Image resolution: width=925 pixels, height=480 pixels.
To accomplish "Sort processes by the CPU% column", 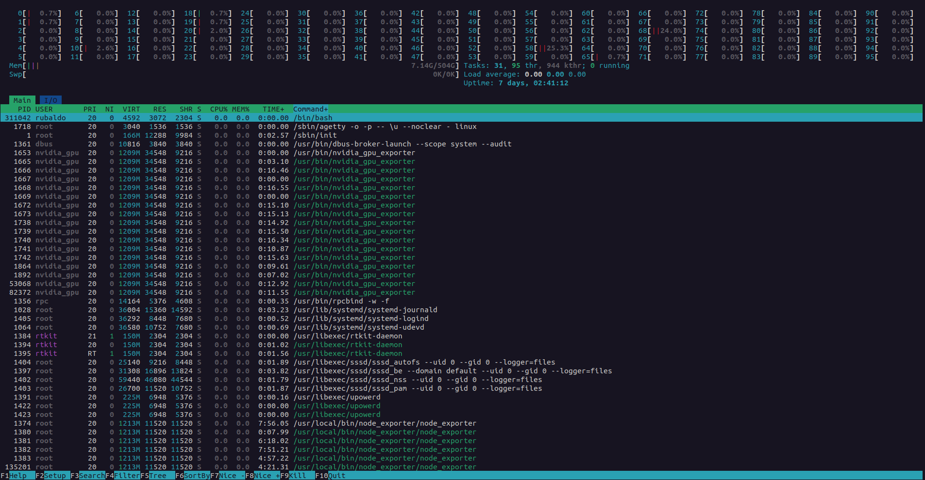I will click(219, 109).
